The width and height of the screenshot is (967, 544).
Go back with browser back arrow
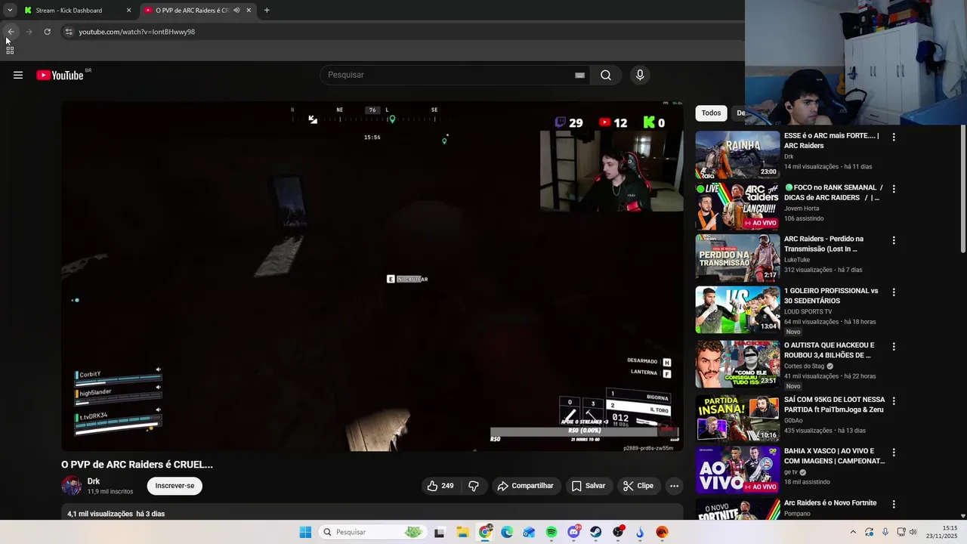pyautogui.click(x=11, y=32)
